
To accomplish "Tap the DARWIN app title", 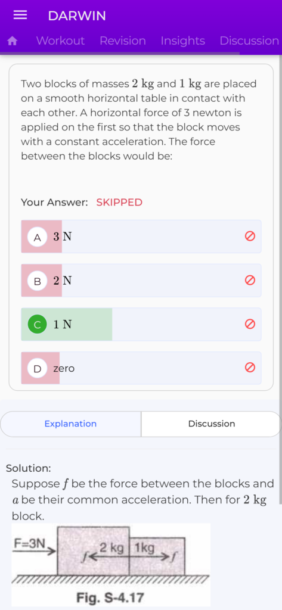I will (x=77, y=15).
